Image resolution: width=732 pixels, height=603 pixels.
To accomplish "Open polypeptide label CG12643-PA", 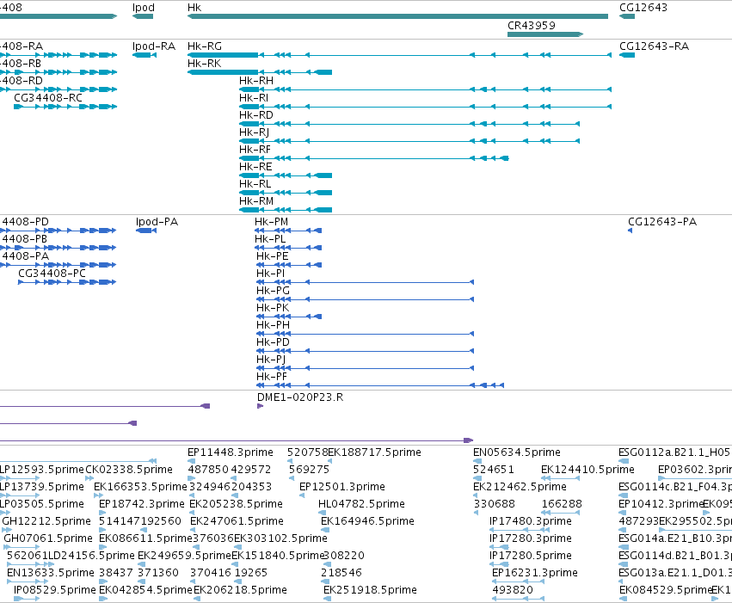I will coord(662,222).
